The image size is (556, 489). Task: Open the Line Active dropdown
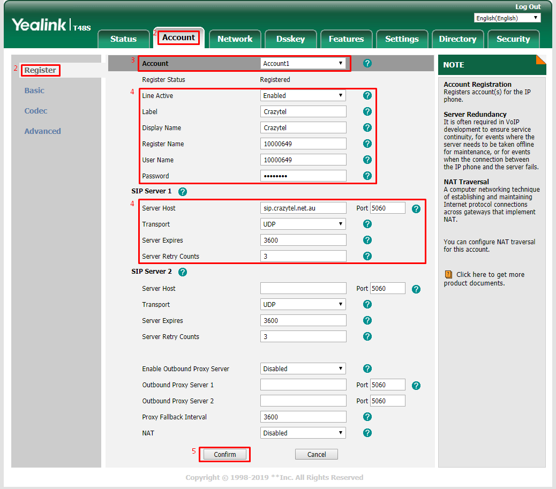pyautogui.click(x=303, y=95)
